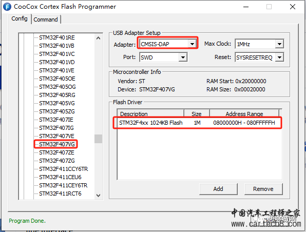This screenshot has height=232, width=306.
Task: Switch to the Command tab
Action: coord(46,20)
